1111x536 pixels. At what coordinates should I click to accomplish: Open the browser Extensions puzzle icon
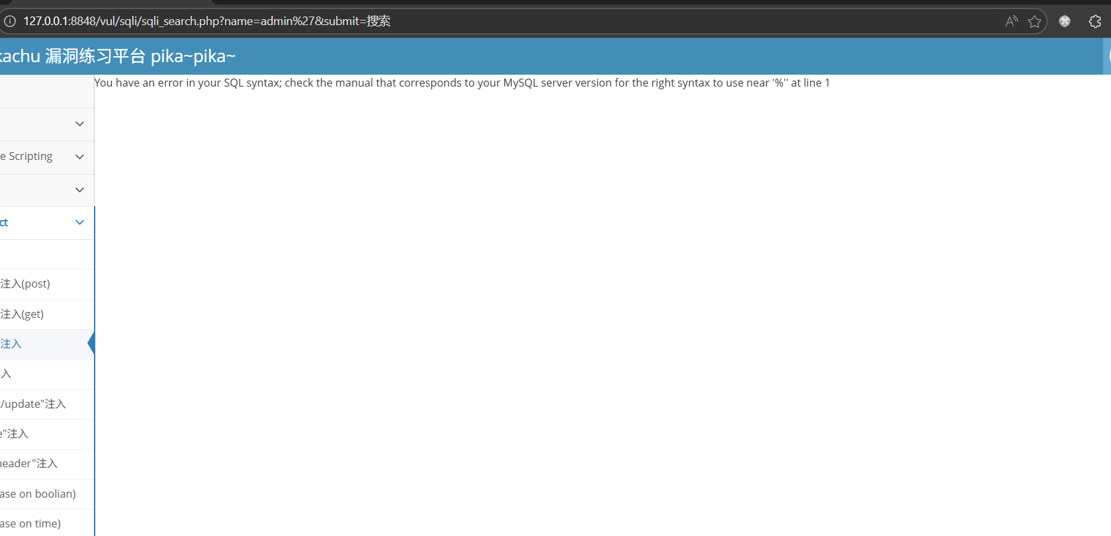coord(1094,21)
